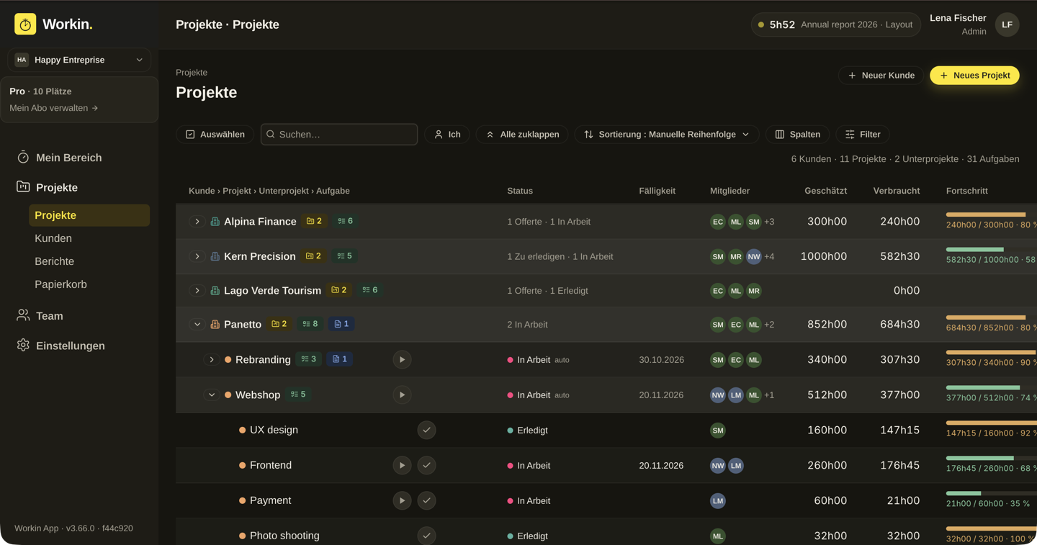The image size is (1037, 545).
Task: Click LF user avatar
Action: click(x=1007, y=24)
